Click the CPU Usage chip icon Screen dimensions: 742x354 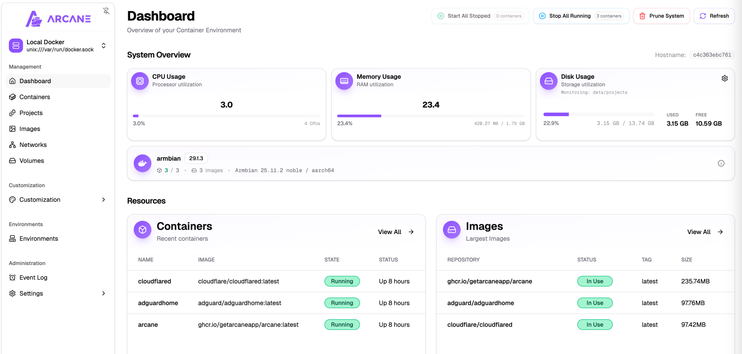coord(140,81)
